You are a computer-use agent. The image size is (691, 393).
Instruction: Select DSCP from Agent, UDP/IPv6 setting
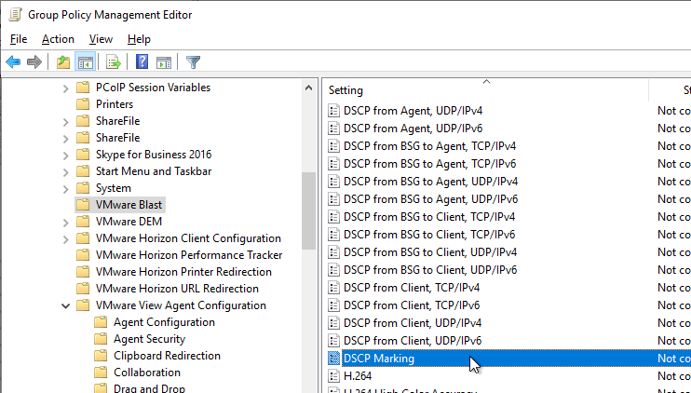(413, 129)
